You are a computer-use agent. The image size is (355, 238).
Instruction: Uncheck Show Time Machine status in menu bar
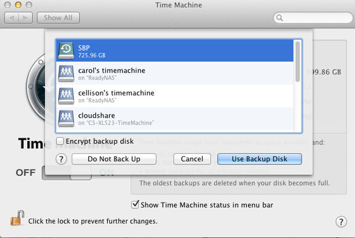point(135,205)
